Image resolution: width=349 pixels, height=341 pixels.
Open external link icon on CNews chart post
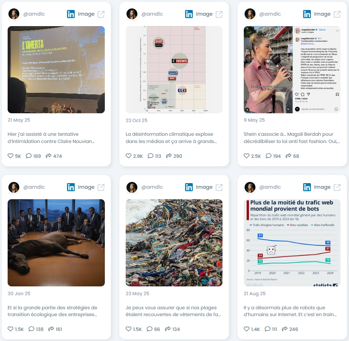(219, 14)
